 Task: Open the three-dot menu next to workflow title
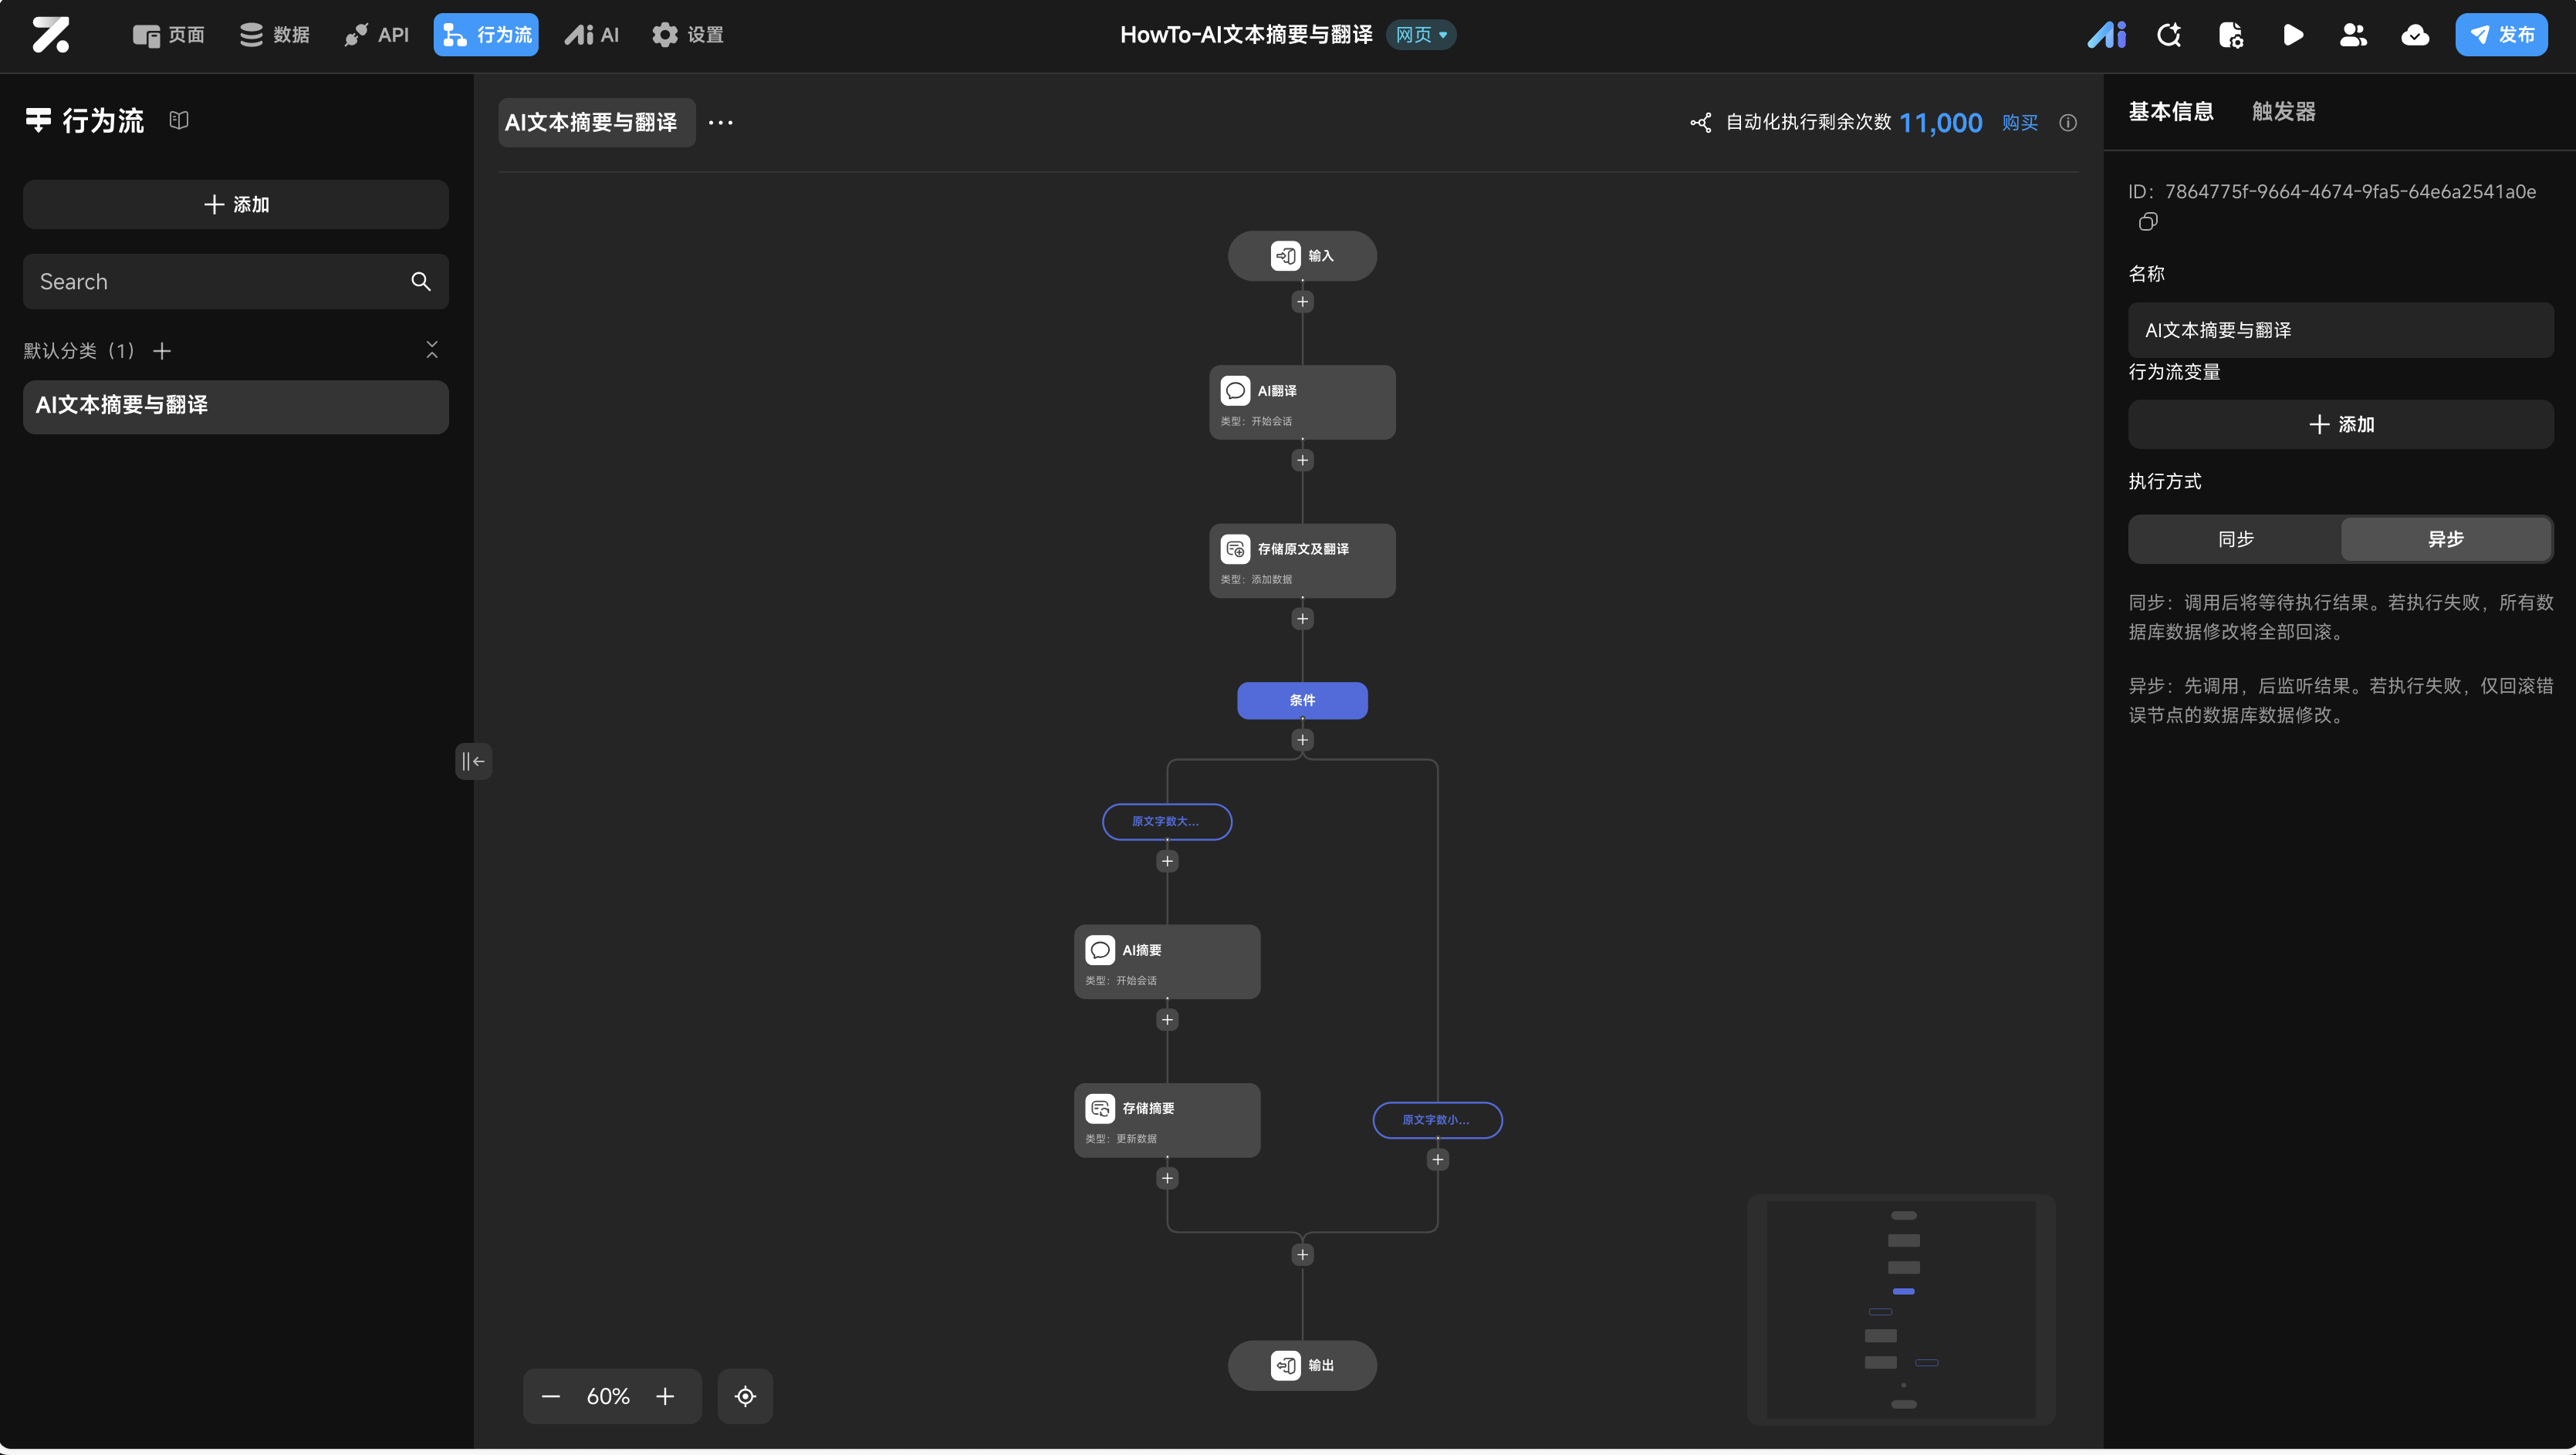tap(720, 123)
